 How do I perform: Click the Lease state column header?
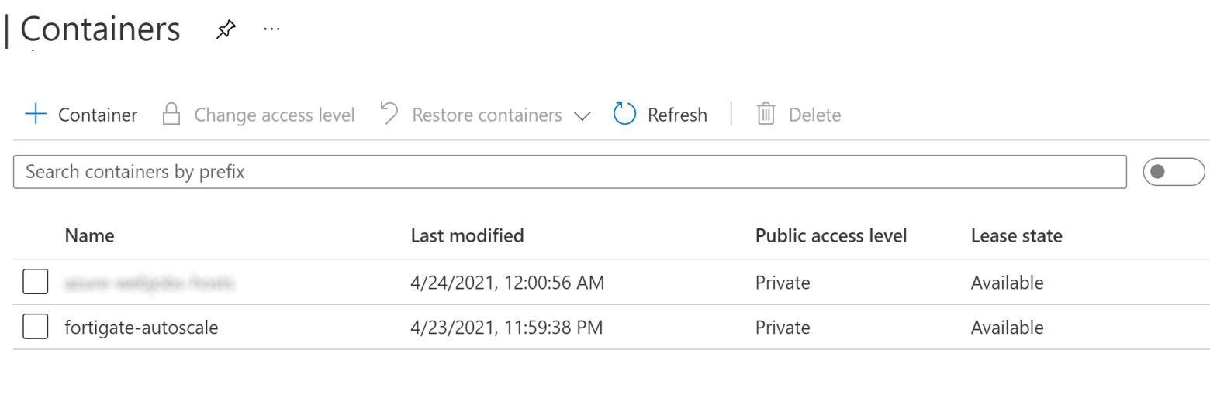1016,235
